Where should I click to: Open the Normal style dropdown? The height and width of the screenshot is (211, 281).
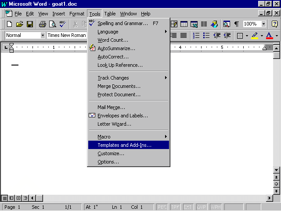coord(43,35)
